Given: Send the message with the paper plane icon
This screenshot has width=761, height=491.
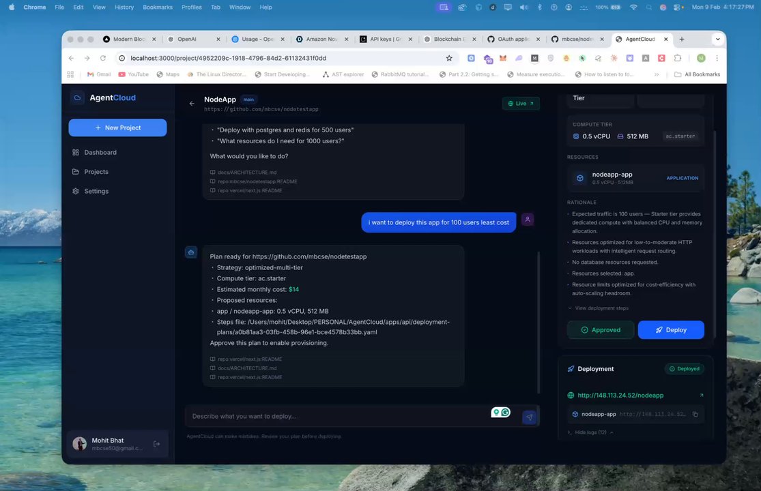Looking at the screenshot, I should pos(529,417).
